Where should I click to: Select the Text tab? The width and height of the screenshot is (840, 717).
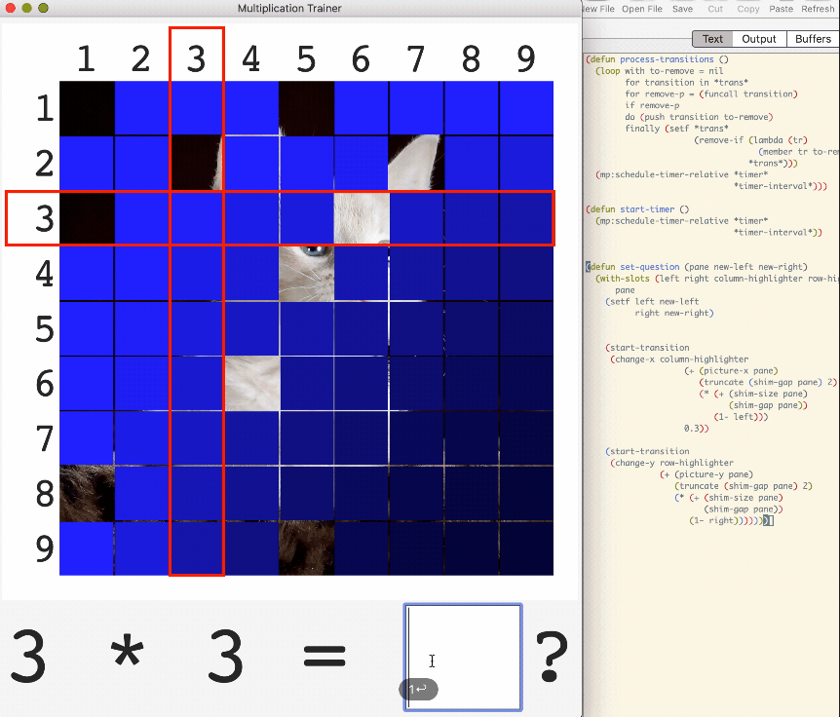713,39
